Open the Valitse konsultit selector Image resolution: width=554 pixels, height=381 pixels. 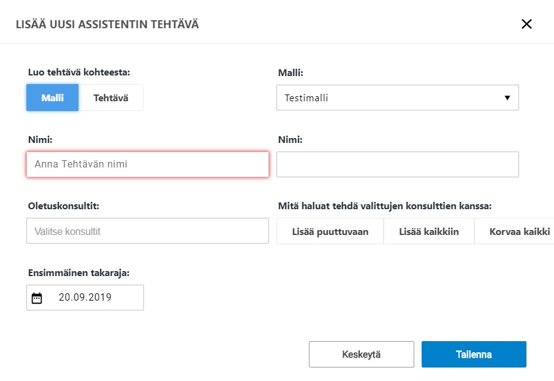click(147, 231)
